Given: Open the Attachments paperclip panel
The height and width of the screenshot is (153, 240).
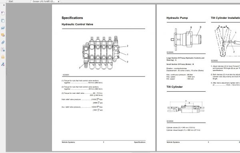Looking at the screenshot, I should (3, 42).
